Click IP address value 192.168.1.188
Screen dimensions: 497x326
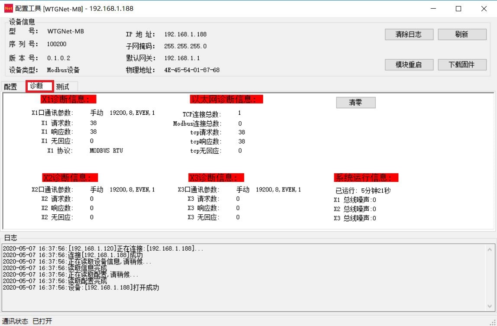185,34
